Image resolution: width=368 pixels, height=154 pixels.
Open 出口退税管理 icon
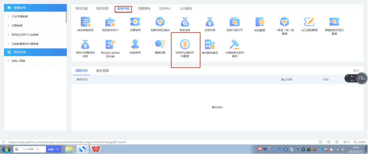tap(309, 22)
